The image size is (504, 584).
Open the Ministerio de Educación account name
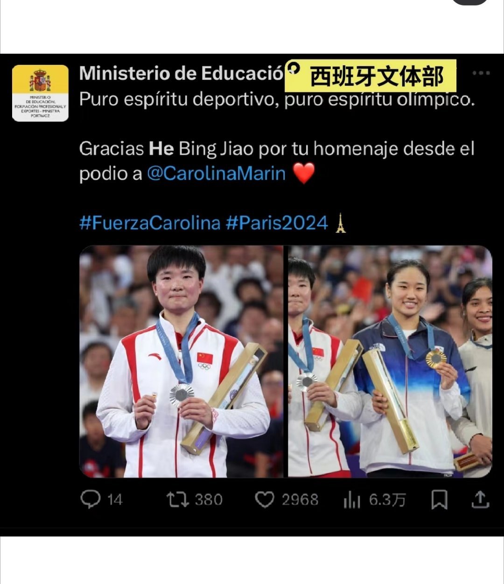point(181,73)
